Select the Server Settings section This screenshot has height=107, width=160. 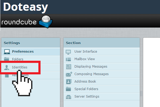102,97
